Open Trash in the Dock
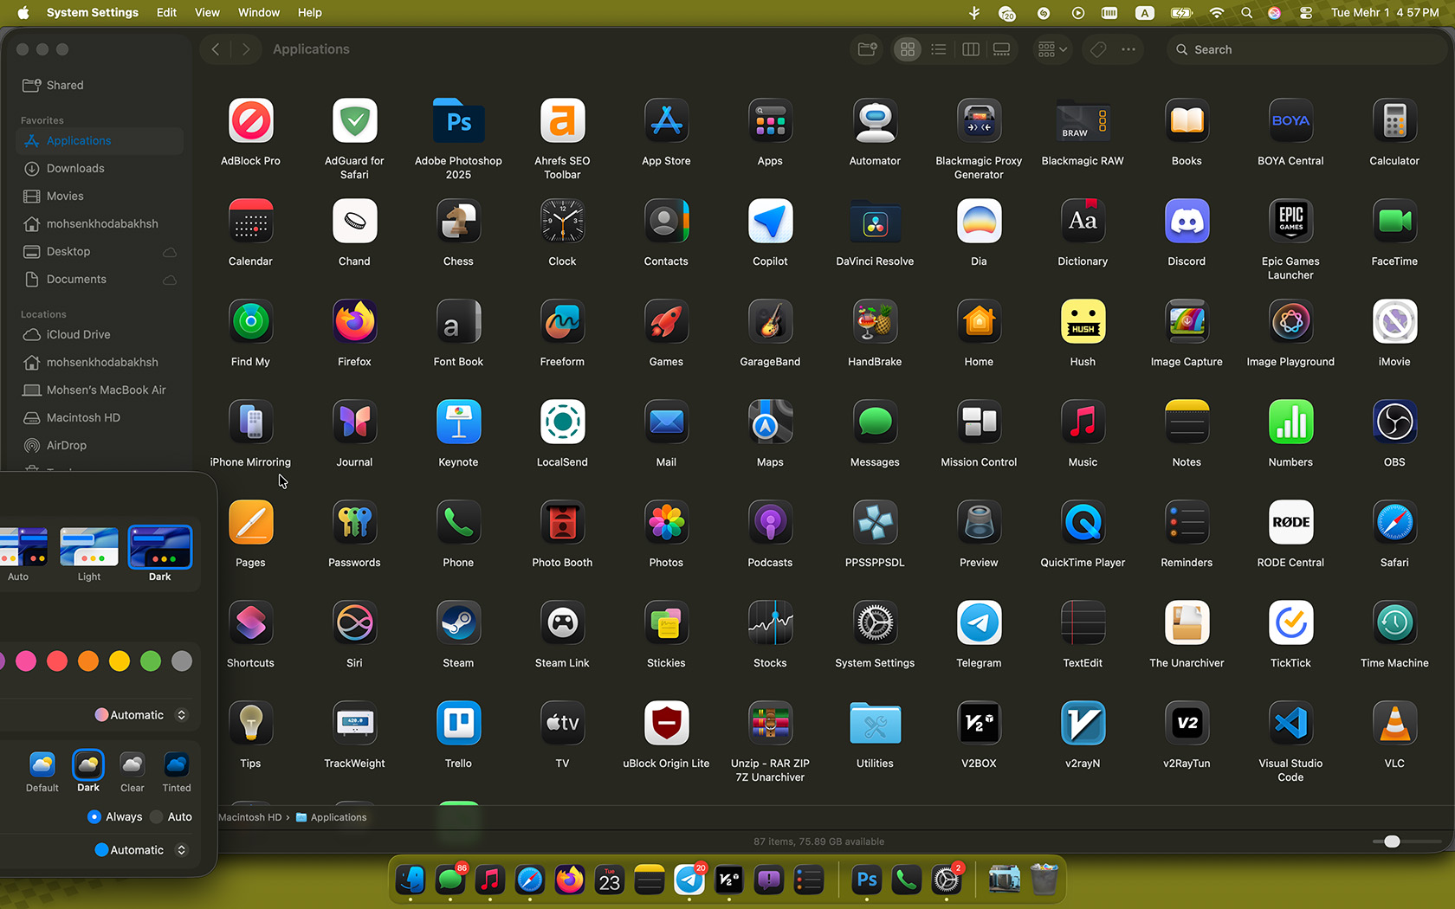The image size is (1455, 909). click(x=1044, y=880)
